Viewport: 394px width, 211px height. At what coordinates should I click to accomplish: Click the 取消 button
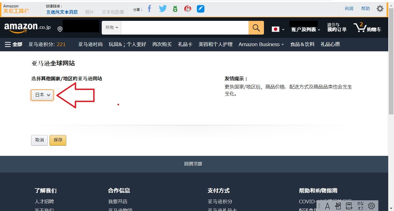(x=39, y=140)
